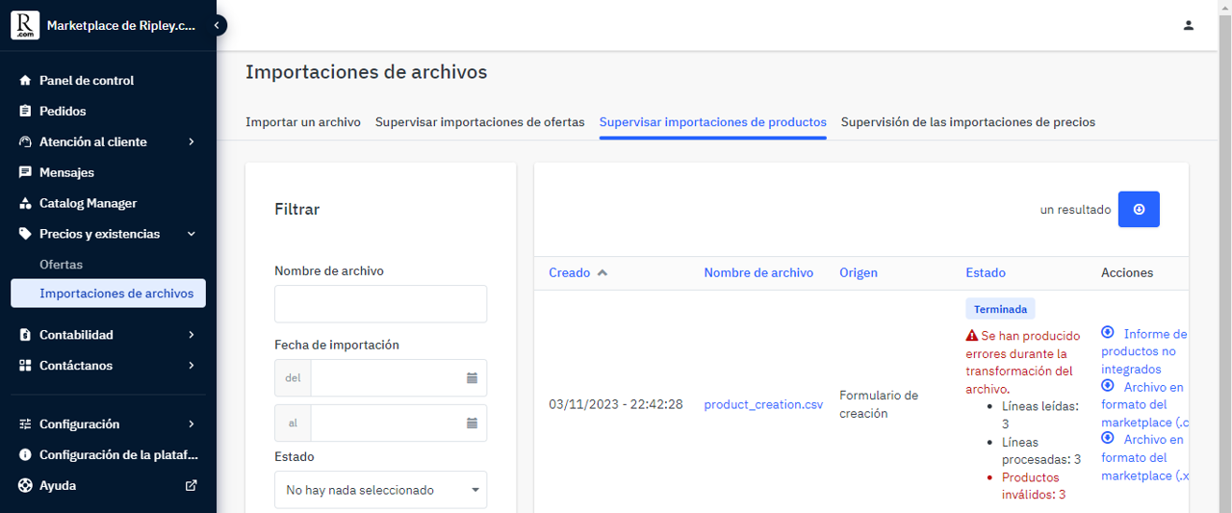Sort by Estado column header
Image resolution: width=1232 pixels, height=513 pixels.
coord(986,273)
